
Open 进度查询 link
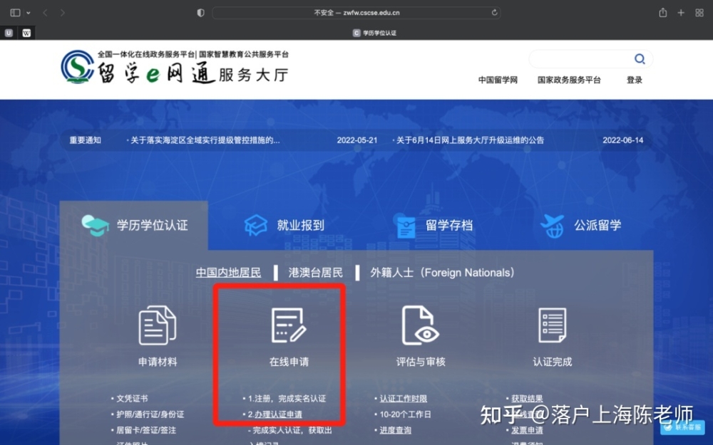pyautogui.click(x=395, y=430)
